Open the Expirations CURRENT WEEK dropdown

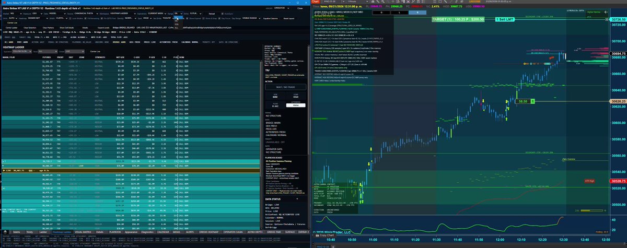(157, 13)
